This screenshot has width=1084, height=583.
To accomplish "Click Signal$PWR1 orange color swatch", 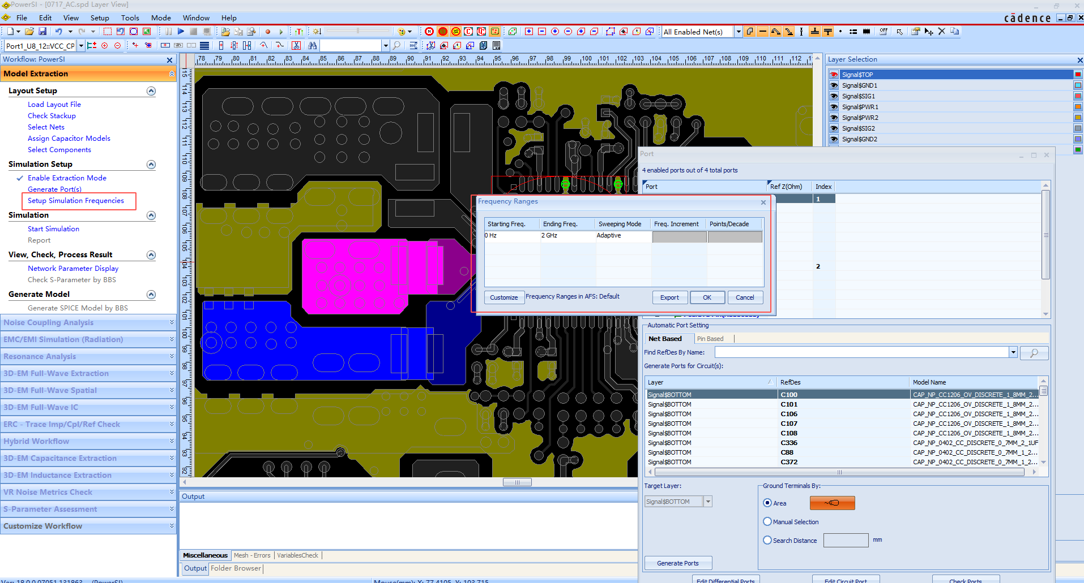I will click(1078, 107).
